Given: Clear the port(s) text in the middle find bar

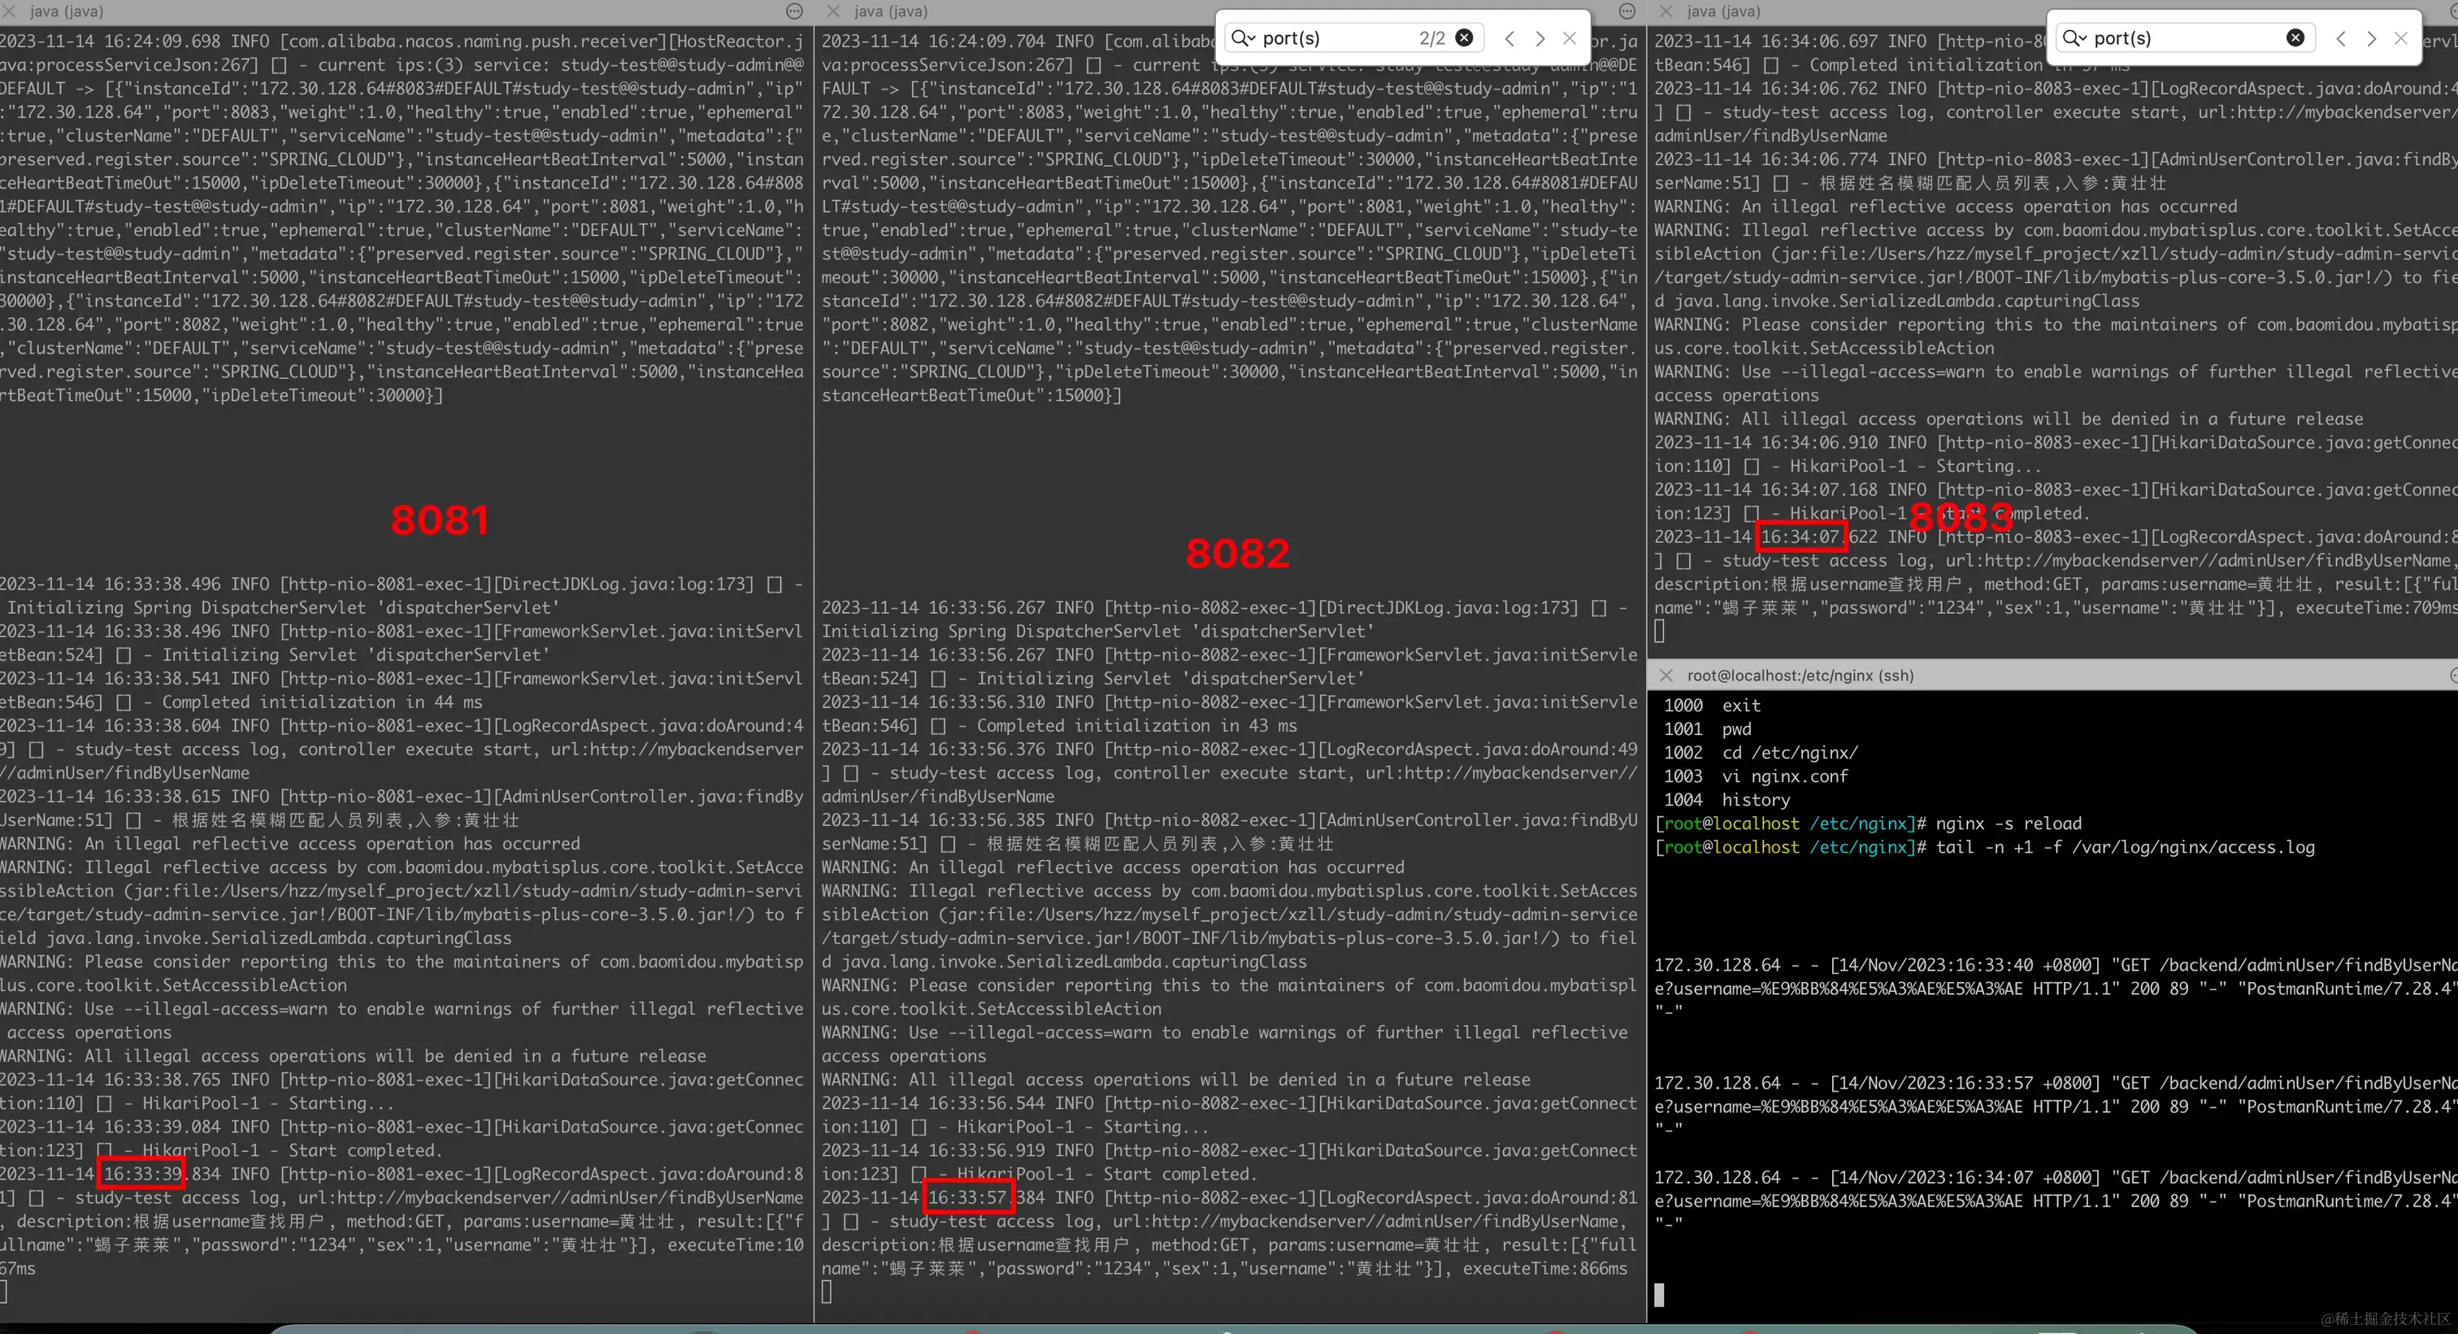Looking at the screenshot, I should point(1464,37).
